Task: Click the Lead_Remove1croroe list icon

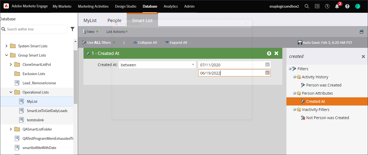Action: pos(17,83)
